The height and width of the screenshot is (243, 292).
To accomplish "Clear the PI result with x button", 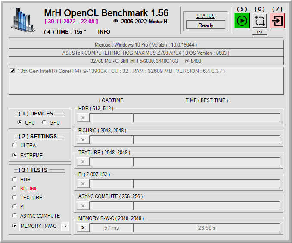I will [x=83, y=184].
